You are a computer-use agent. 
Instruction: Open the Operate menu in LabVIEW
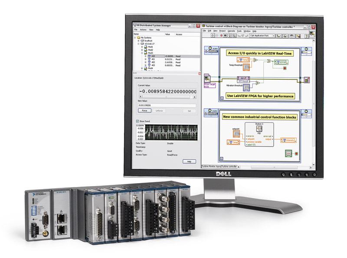click(x=231, y=31)
